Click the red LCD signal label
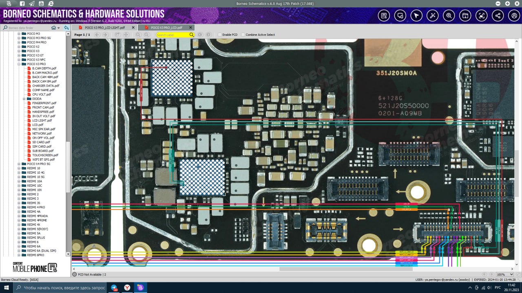522x293 pixels. click(406, 203)
